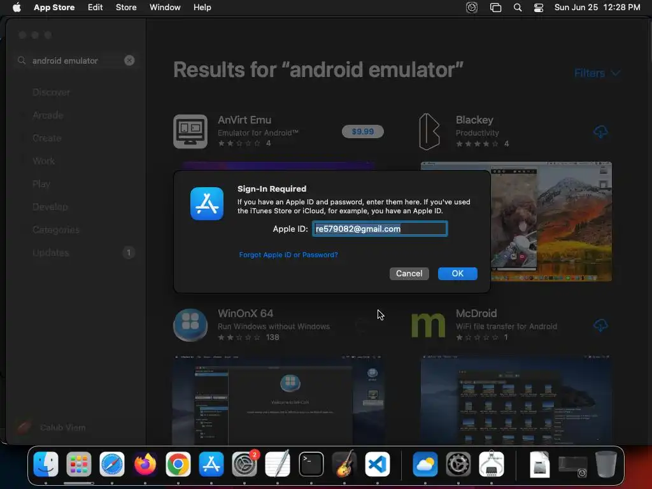
Task: Focus the android emulator search field
Action: click(x=76, y=60)
